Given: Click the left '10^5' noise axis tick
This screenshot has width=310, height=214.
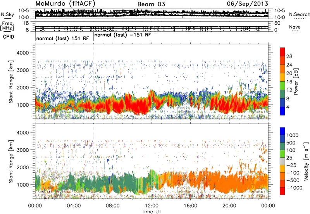Looking at the screenshot, I should pyautogui.click(x=24, y=10).
